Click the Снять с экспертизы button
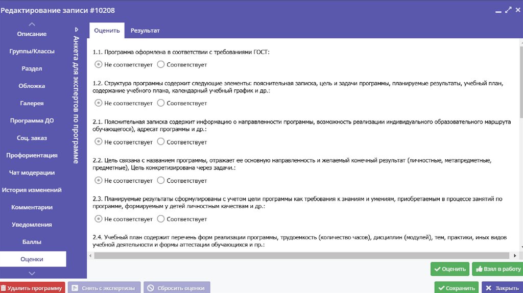The image size is (523, 293). coord(104,288)
